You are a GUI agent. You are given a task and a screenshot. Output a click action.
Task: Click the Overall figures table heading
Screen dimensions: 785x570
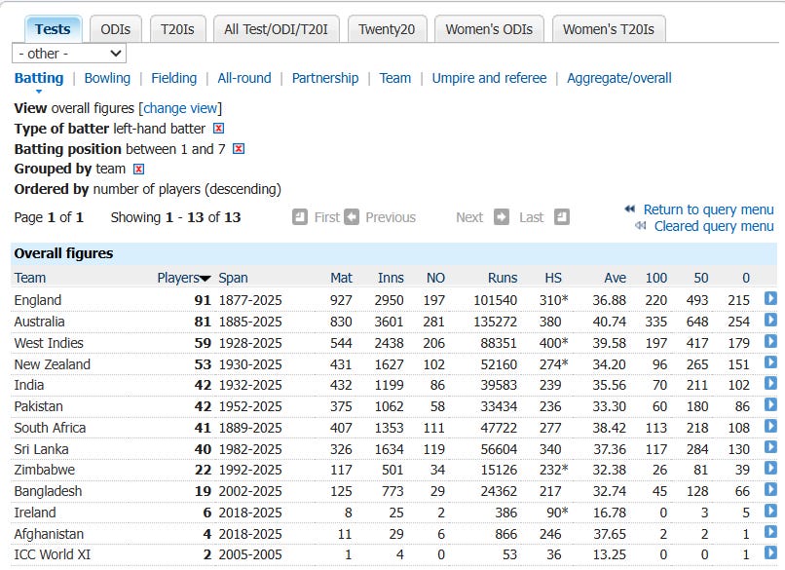coord(63,253)
